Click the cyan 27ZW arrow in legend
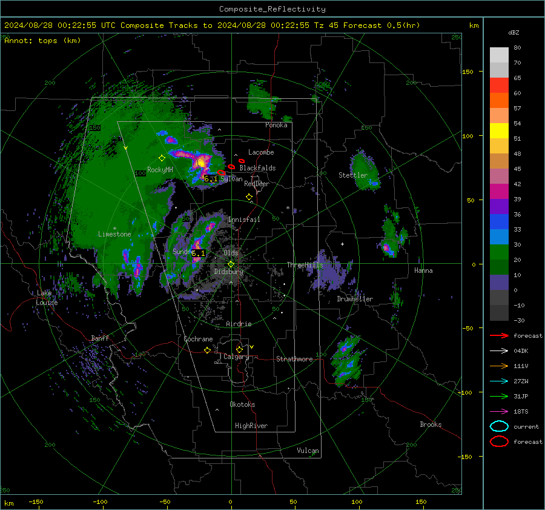Screen dimensions: 545x510 (499, 381)
